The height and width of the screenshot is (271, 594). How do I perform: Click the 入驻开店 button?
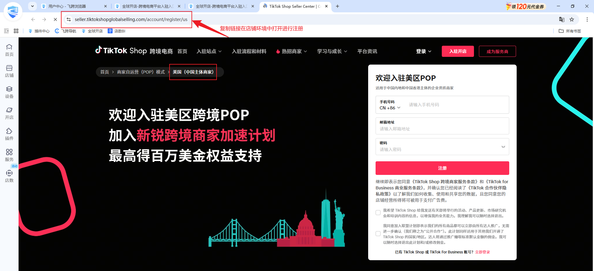click(458, 51)
